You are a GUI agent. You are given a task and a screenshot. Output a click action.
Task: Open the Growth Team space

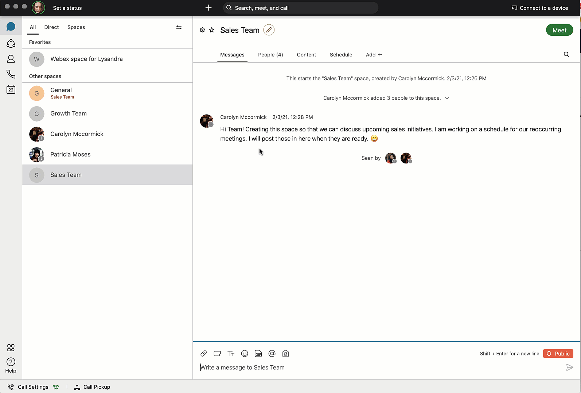[108, 114]
